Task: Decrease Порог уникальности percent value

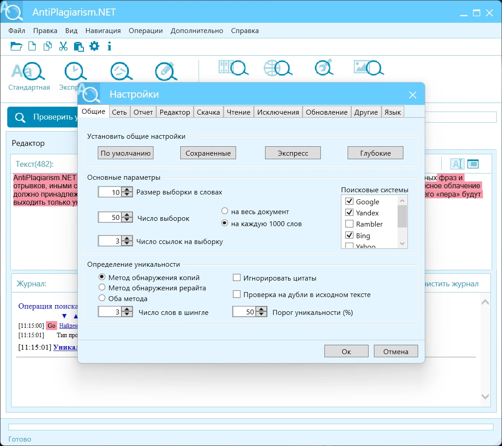Action: pos(261,314)
